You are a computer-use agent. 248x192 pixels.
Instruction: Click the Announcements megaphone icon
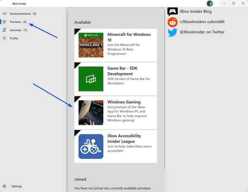pos(5,14)
